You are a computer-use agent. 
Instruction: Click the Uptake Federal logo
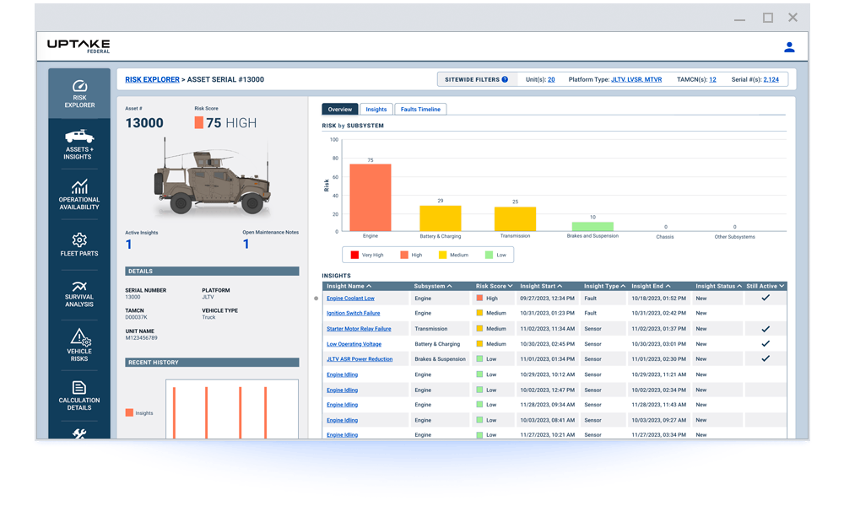(x=78, y=46)
